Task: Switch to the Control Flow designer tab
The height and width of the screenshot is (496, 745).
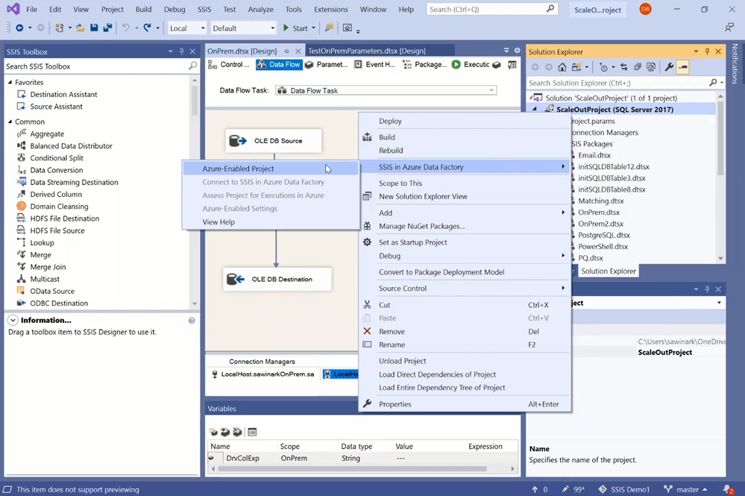Action: (x=230, y=65)
